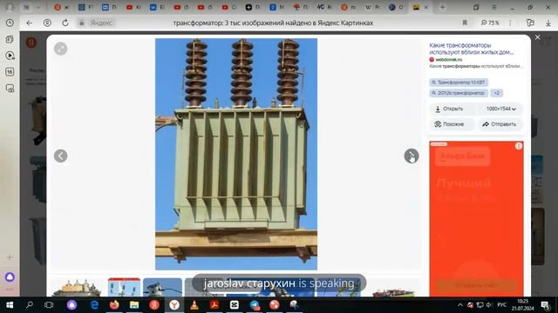This screenshot has height=313, width=558.
Task: Open Microsoft Edge from the taskbar
Action: (x=94, y=305)
